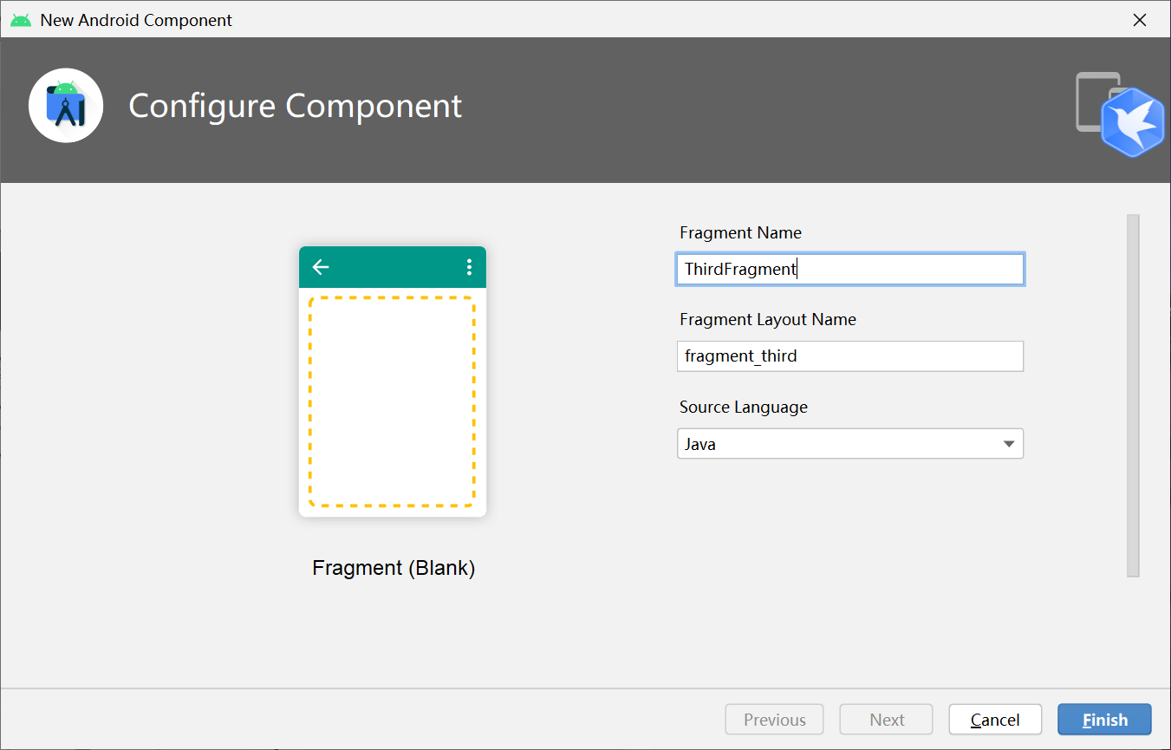The image size is (1171, 750).
Task: Click the Finish button
Action: click(x=1104, y=720)
